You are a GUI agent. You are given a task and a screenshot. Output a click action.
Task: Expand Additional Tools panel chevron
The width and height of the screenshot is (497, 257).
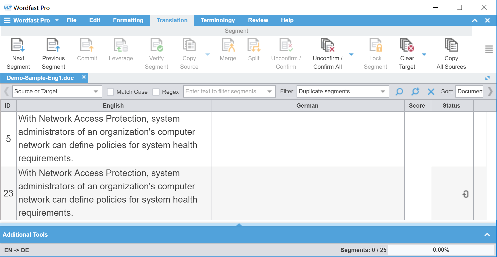coord(487,235)
